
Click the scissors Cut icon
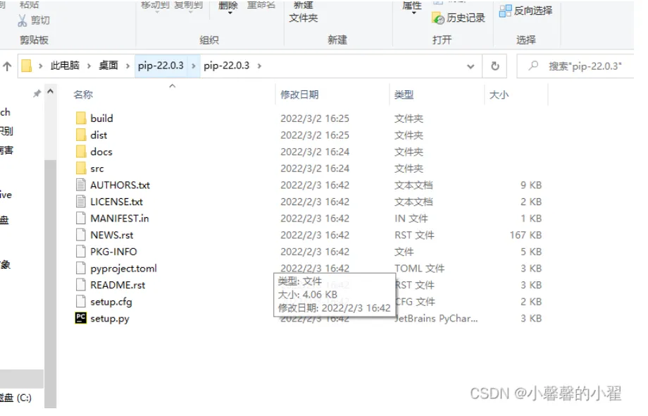[23, 20]
